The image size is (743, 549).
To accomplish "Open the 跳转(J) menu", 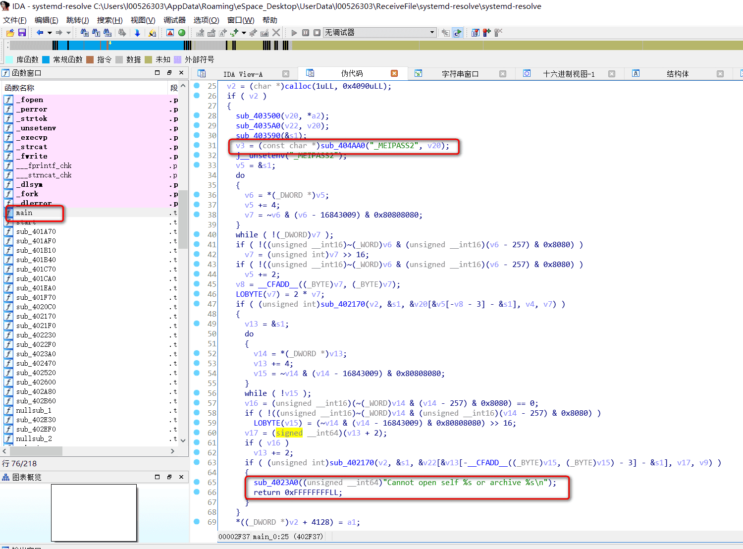I will coord(78,20).
